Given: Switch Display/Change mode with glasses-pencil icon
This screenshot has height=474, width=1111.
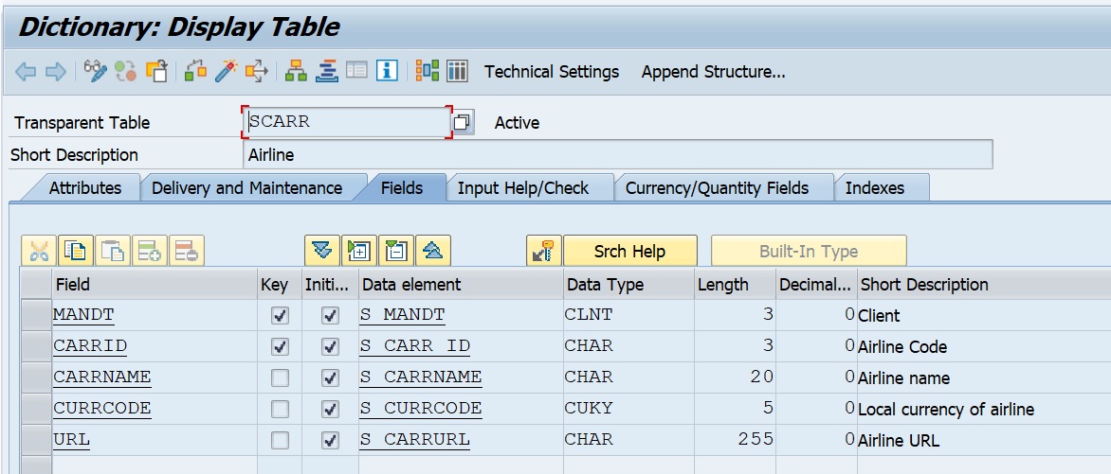Looking at the screenshot, I should pos(95,71).
